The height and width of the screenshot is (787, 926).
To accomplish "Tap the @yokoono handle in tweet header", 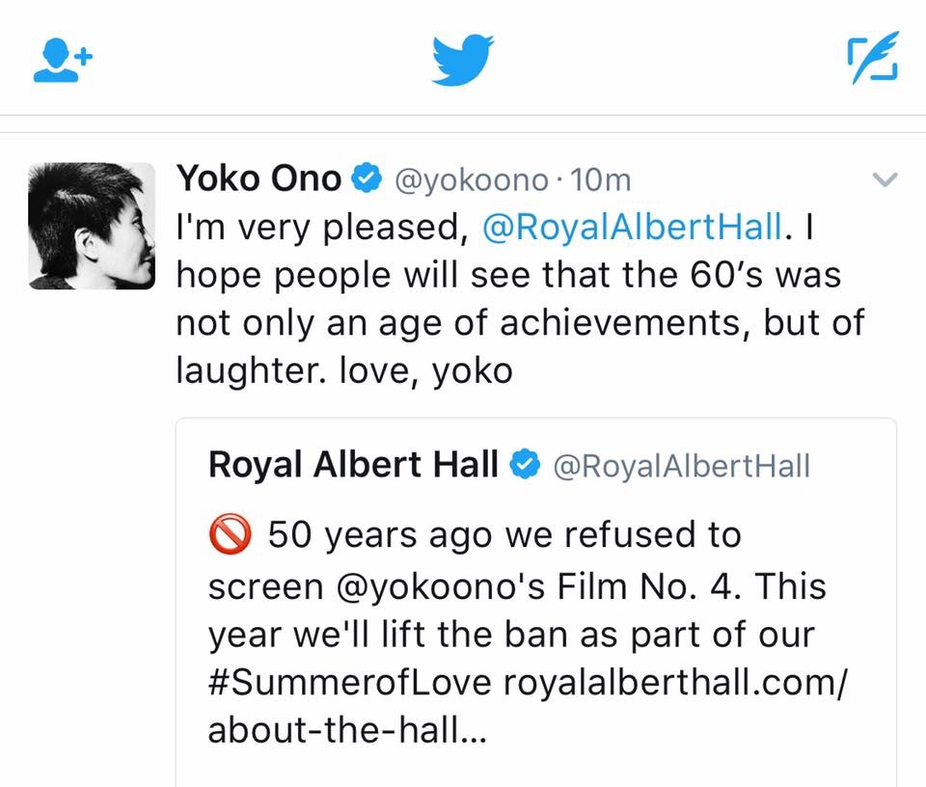I will (x=468, y=180).
